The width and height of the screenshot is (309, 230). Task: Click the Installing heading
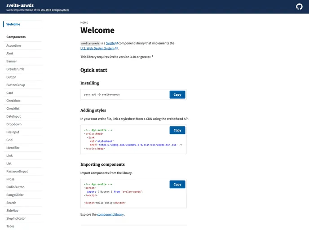pos(90,83)
